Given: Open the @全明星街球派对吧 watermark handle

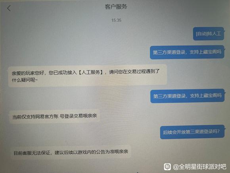Looking at the screenshot, I should (200, 167).
